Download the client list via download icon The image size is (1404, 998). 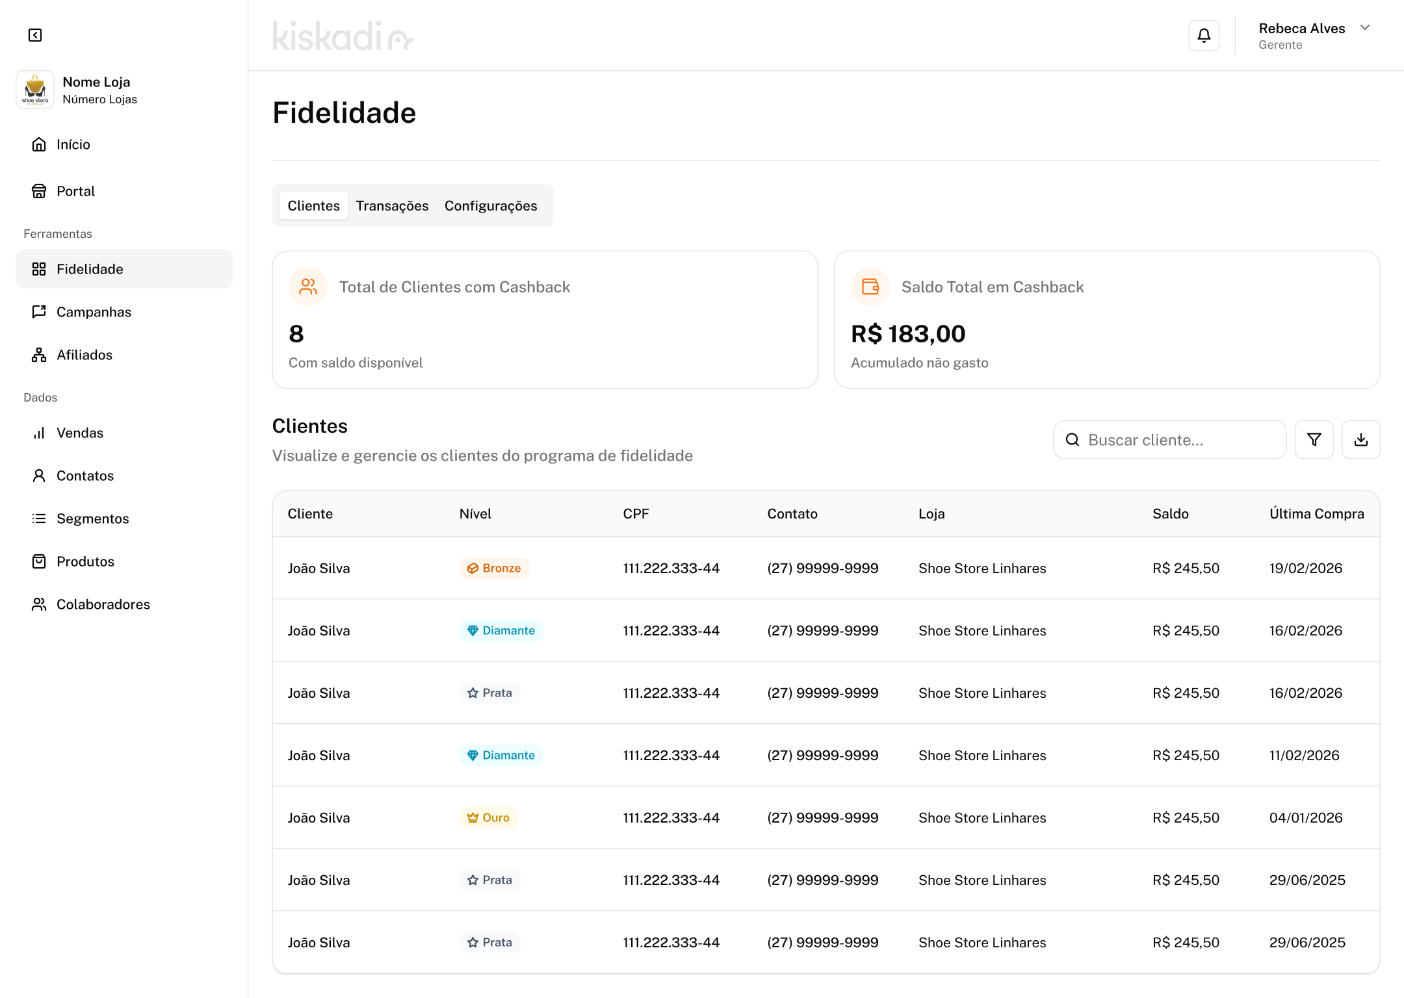coord(1361,440)
